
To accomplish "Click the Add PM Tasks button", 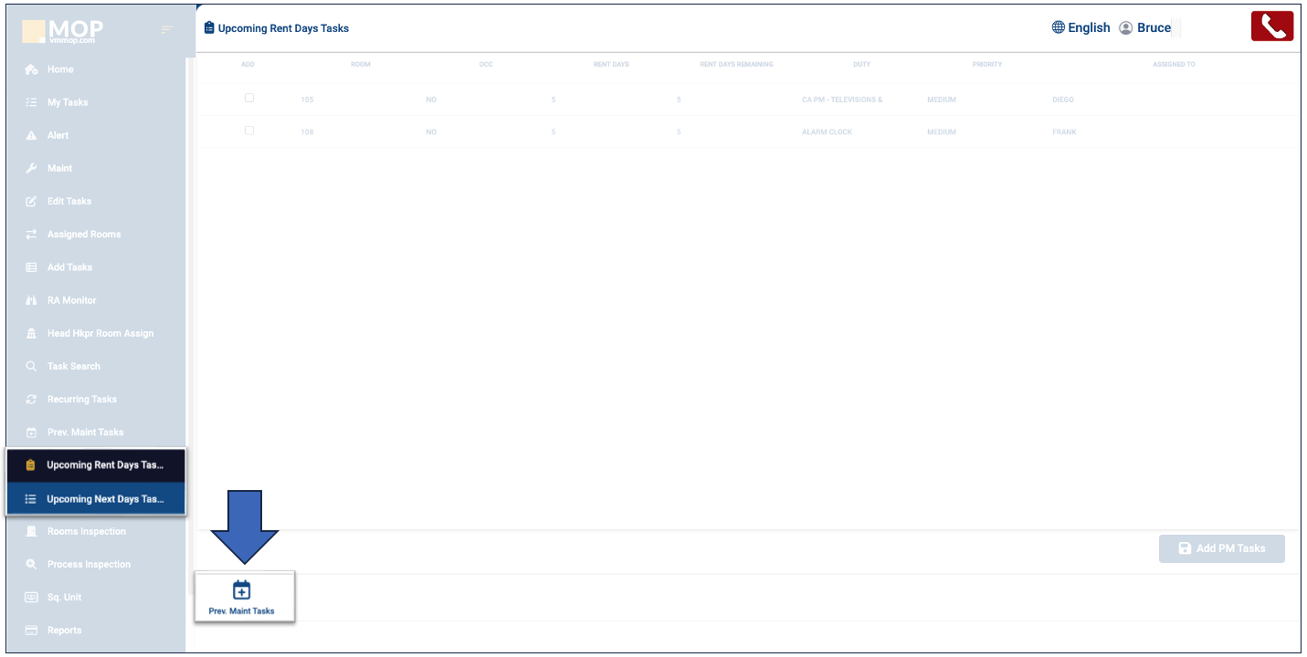I will click(x=1221, y=548).
